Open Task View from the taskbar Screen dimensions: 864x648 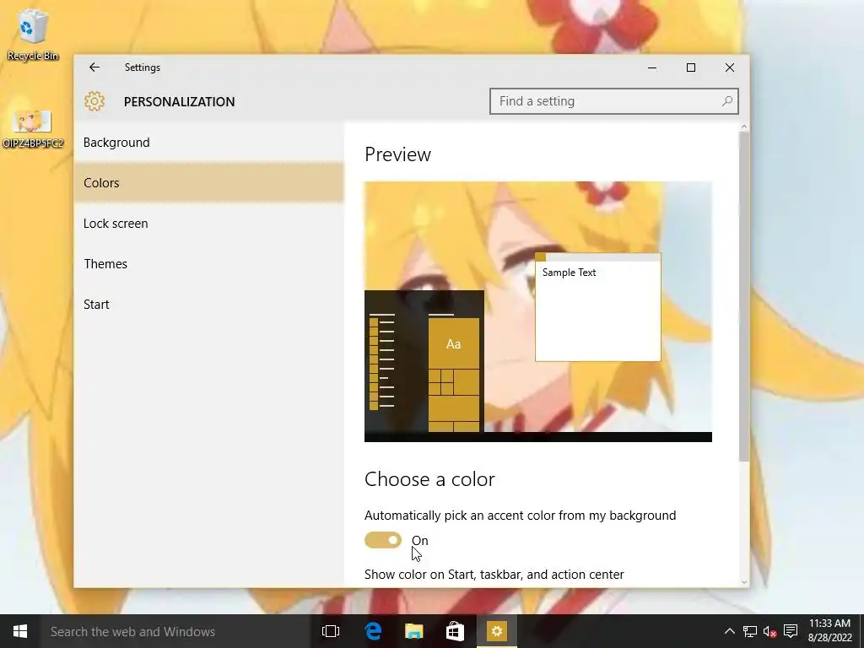pos(331,631)
